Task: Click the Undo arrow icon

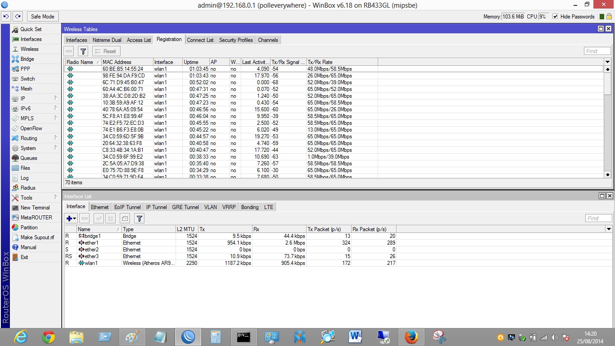Action: click(6, 17)
